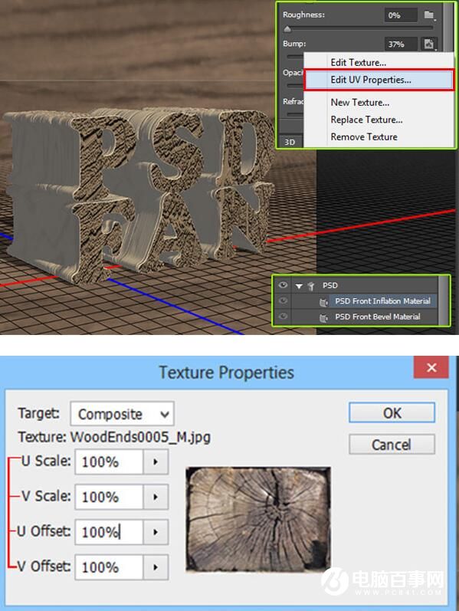Choose Remove Texture from the menu
The image size is (459, 611).
(x=379, y=136)
